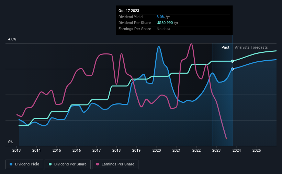The image size is (282, 174).
Task: Click the tooltip's Earnings Per Share row label
Action: pos(135,29)
